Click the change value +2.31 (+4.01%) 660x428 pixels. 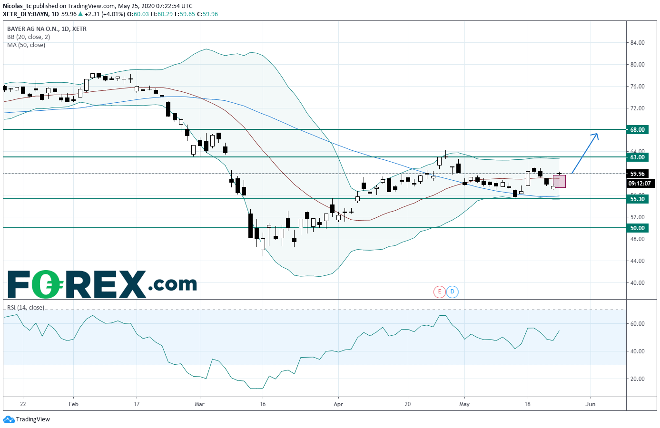105,14
